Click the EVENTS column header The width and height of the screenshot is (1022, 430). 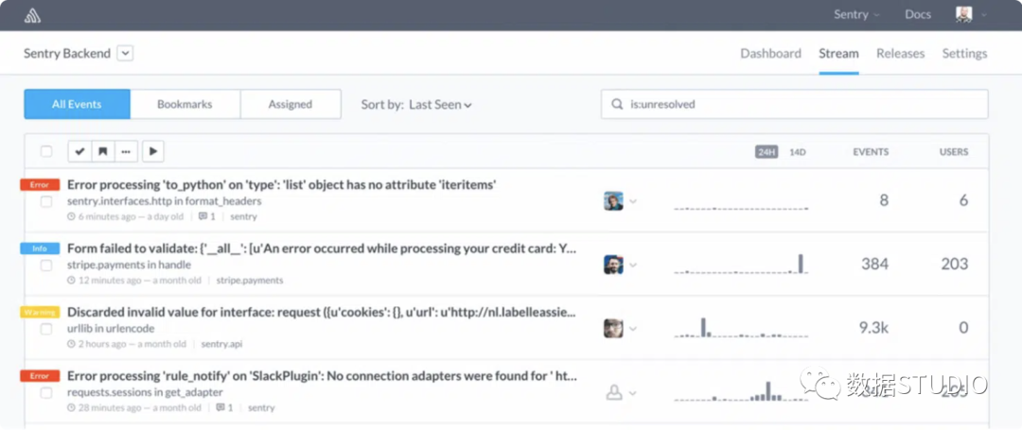pyautogui.click(x=871, y=152)
